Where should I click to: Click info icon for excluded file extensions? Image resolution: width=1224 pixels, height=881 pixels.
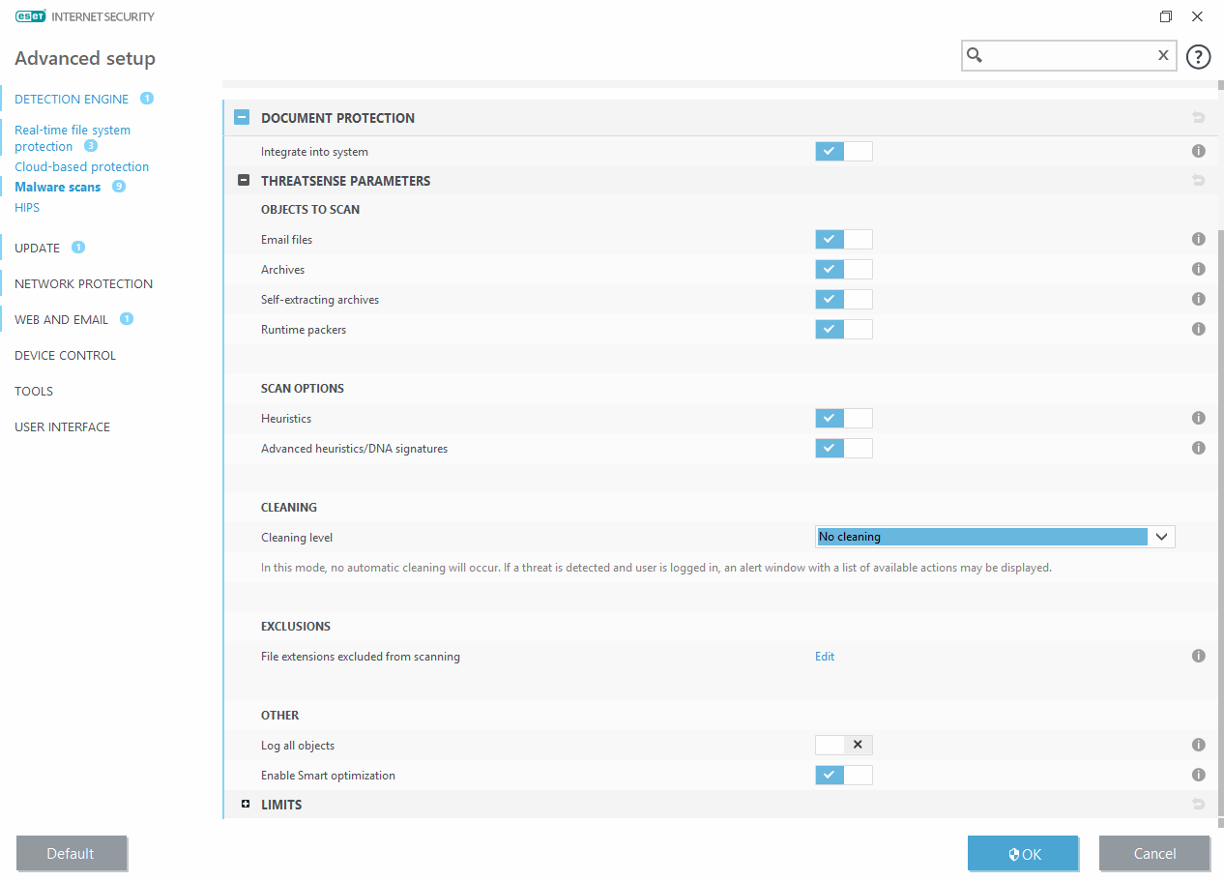1198,656
